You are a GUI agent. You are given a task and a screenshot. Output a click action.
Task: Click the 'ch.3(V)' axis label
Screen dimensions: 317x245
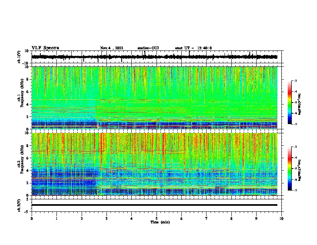coord(19,205)
